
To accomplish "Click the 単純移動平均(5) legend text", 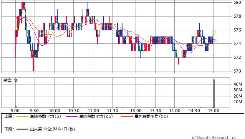I will tap(45, 116).
